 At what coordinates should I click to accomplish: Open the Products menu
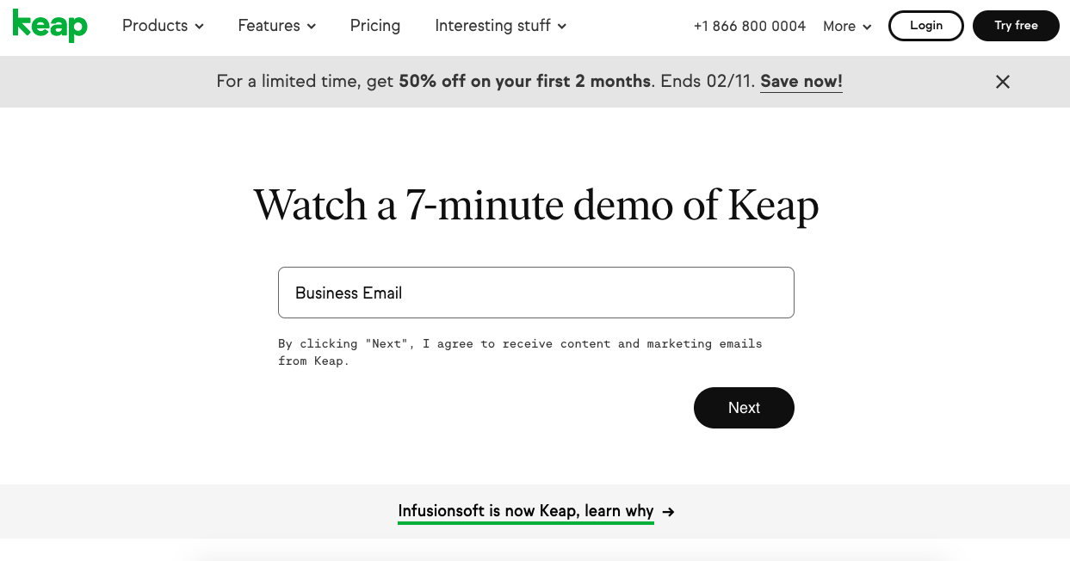coord(163,26)
